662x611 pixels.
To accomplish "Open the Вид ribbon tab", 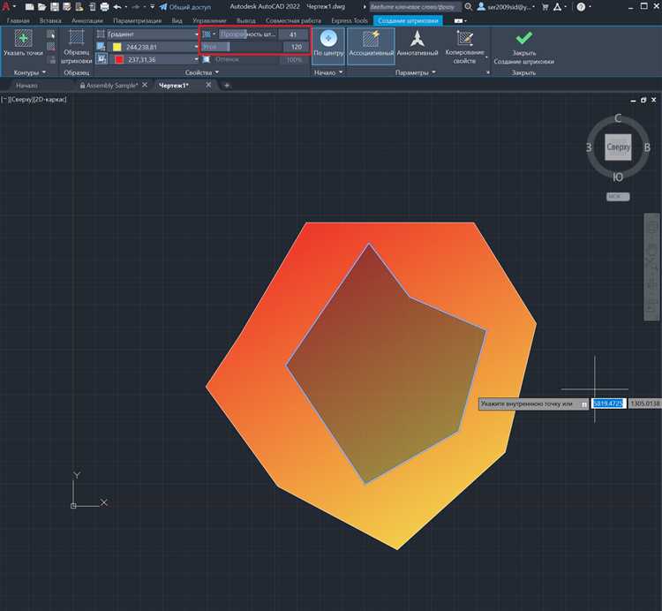I will (x=177, y=20).
